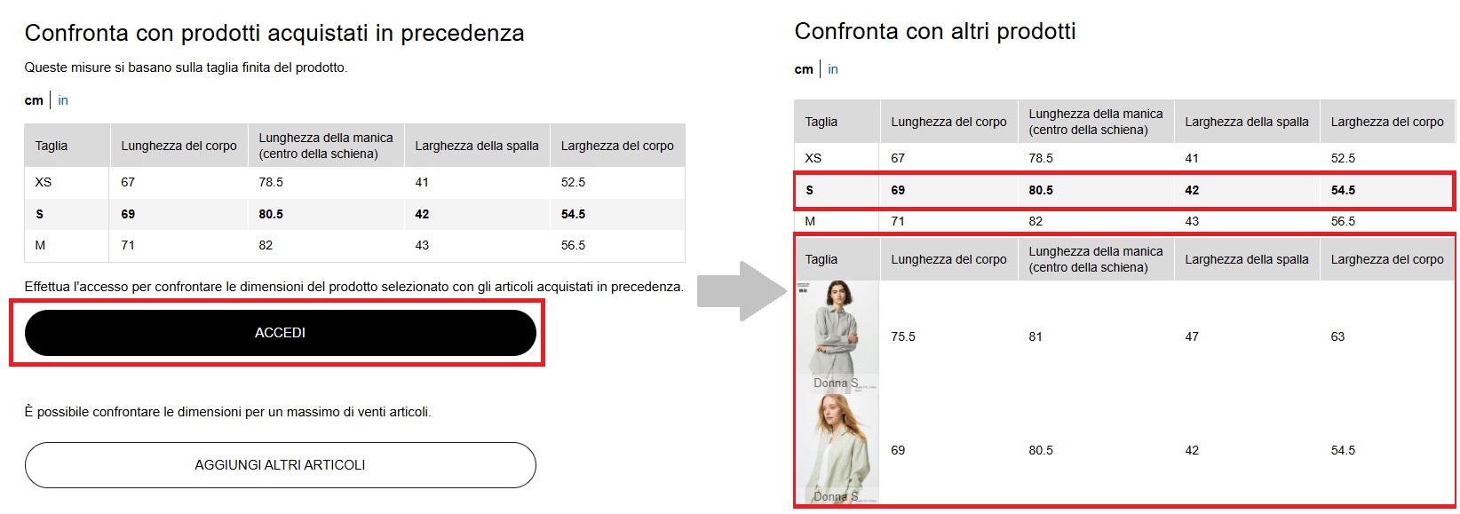Click the black ACCEDI button
This screenshot has width=1460, height=514.
click(280, 333)
